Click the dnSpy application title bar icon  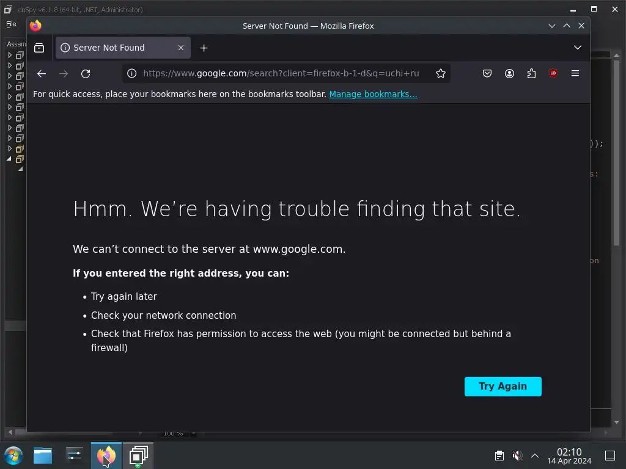point(8,10)
